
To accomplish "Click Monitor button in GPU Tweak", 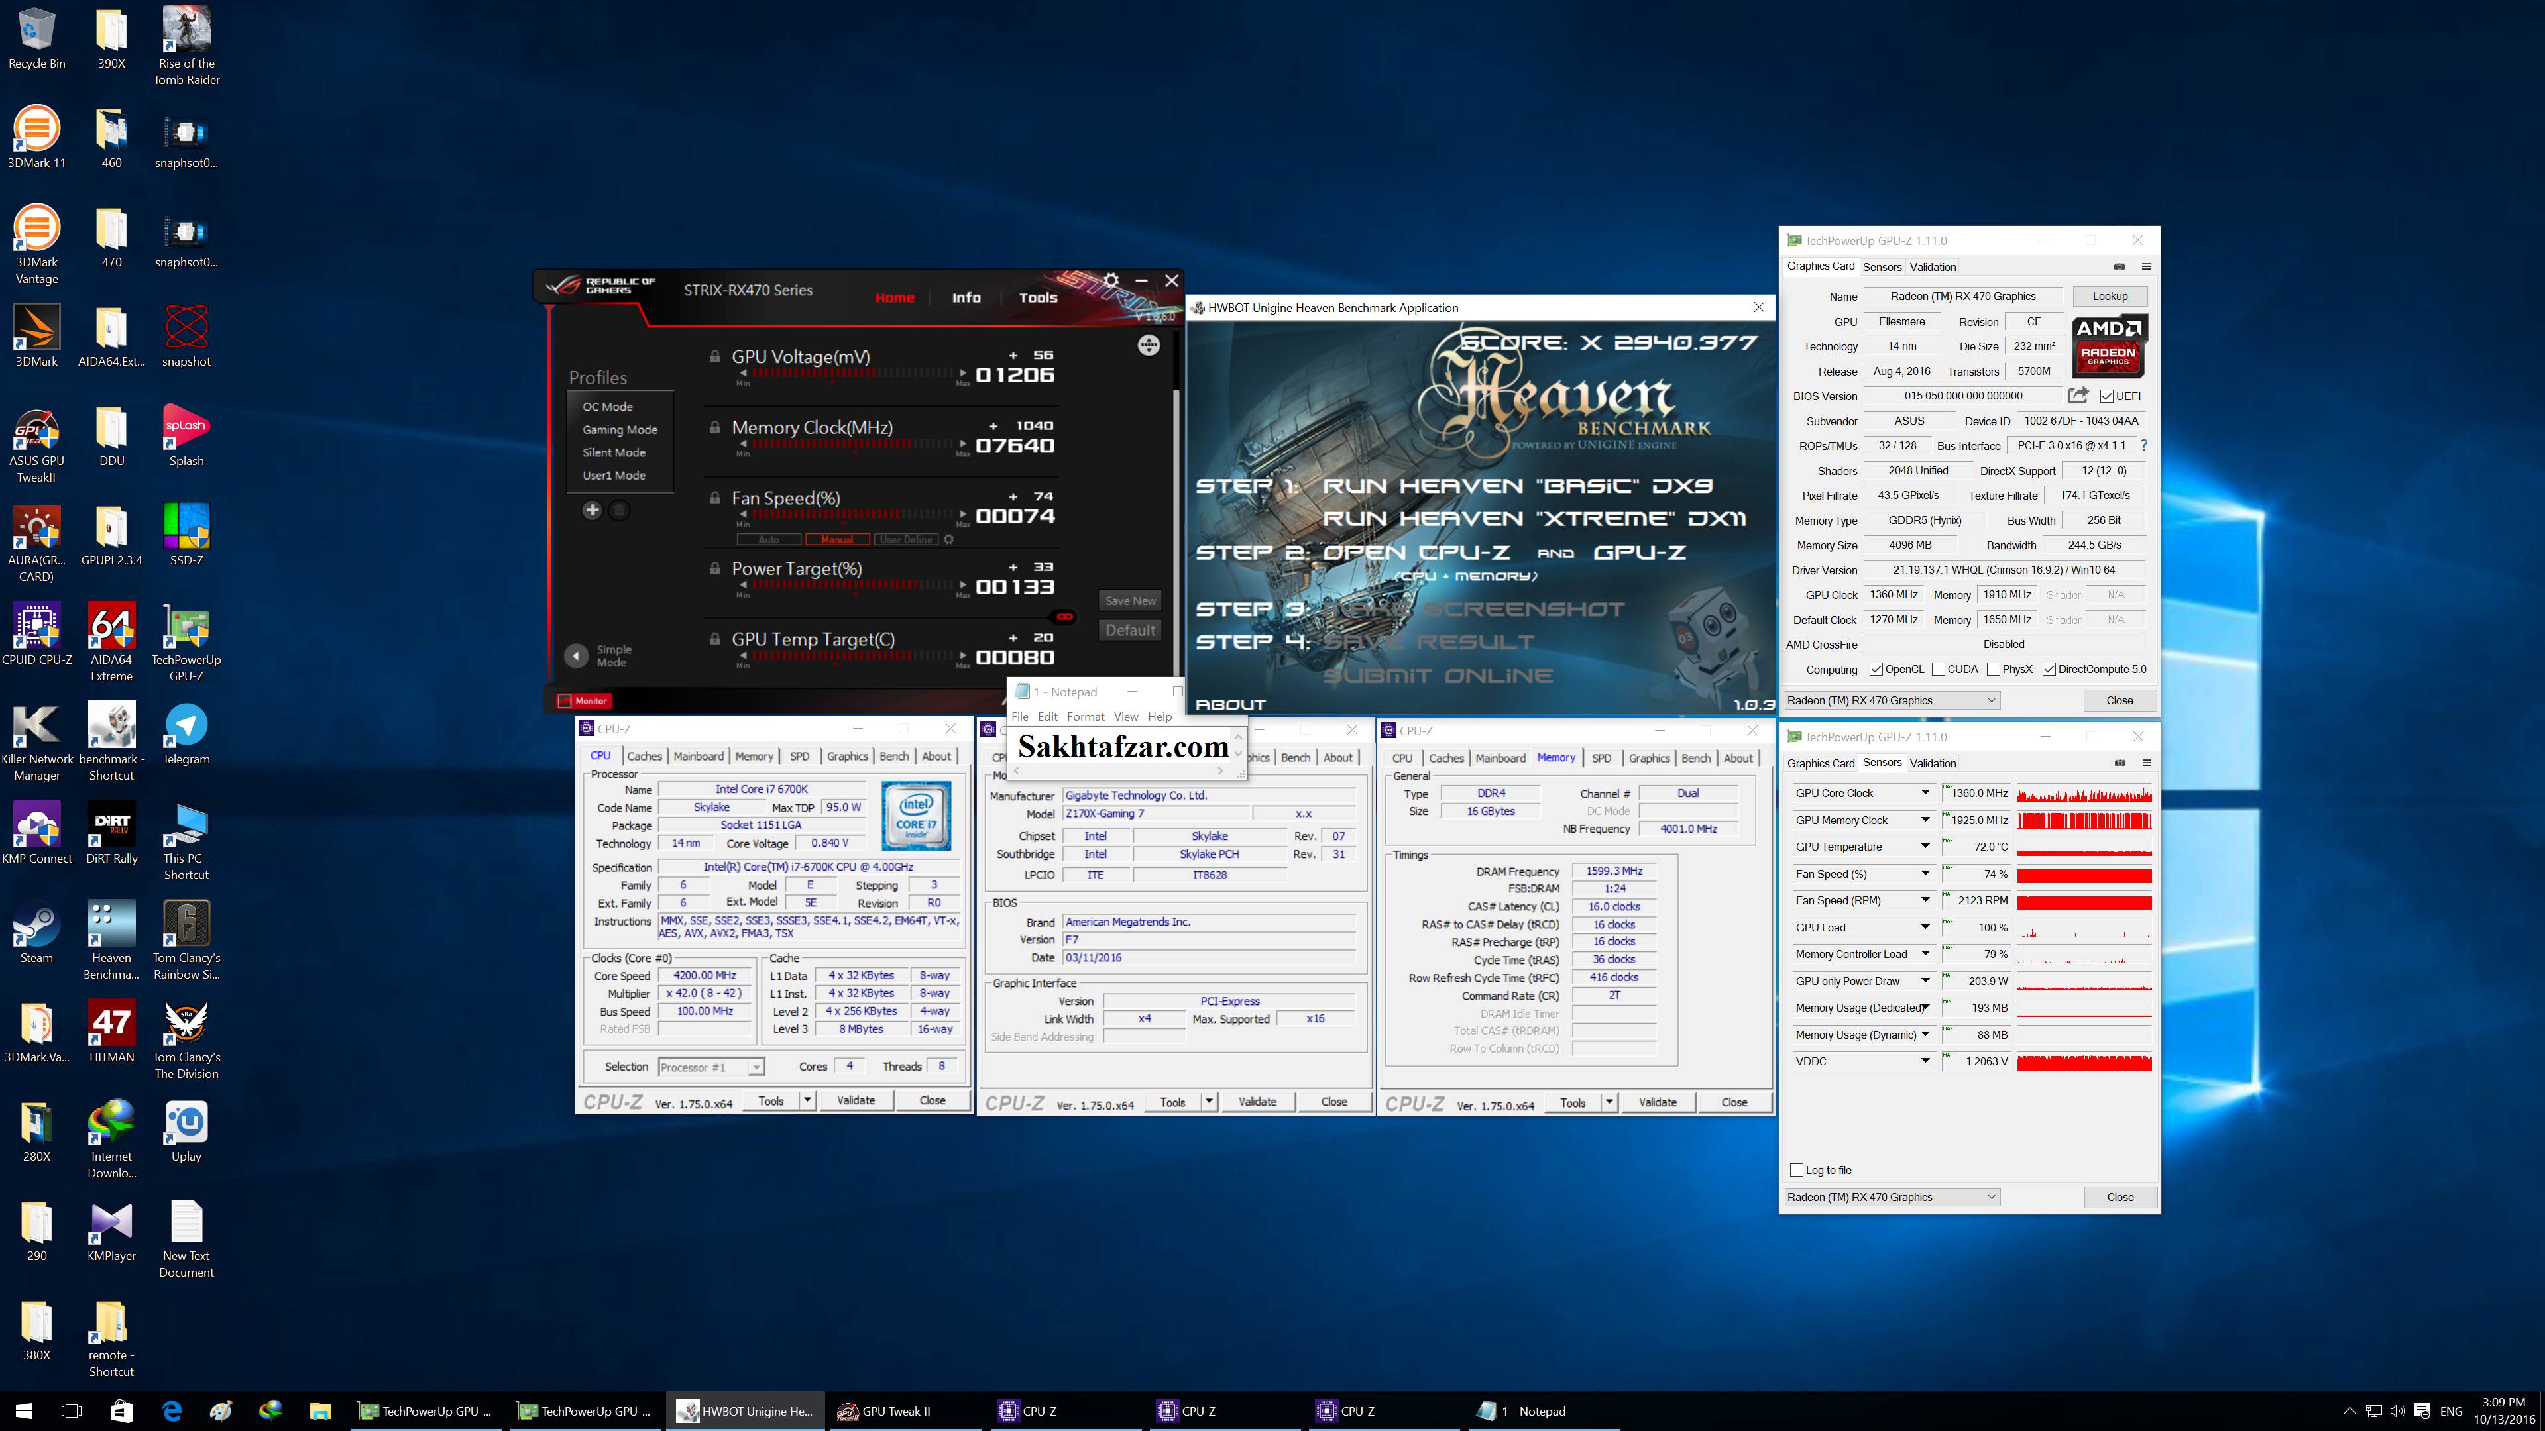I will [x=584, y=700].
